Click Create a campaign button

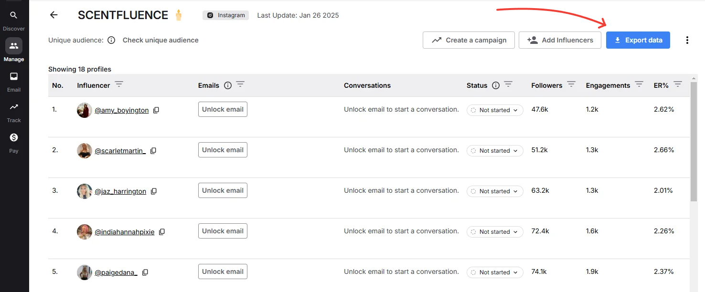469,40
